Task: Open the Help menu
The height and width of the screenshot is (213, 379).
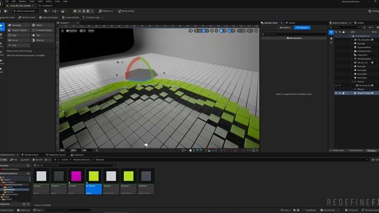Action: (x=66, y=1)
